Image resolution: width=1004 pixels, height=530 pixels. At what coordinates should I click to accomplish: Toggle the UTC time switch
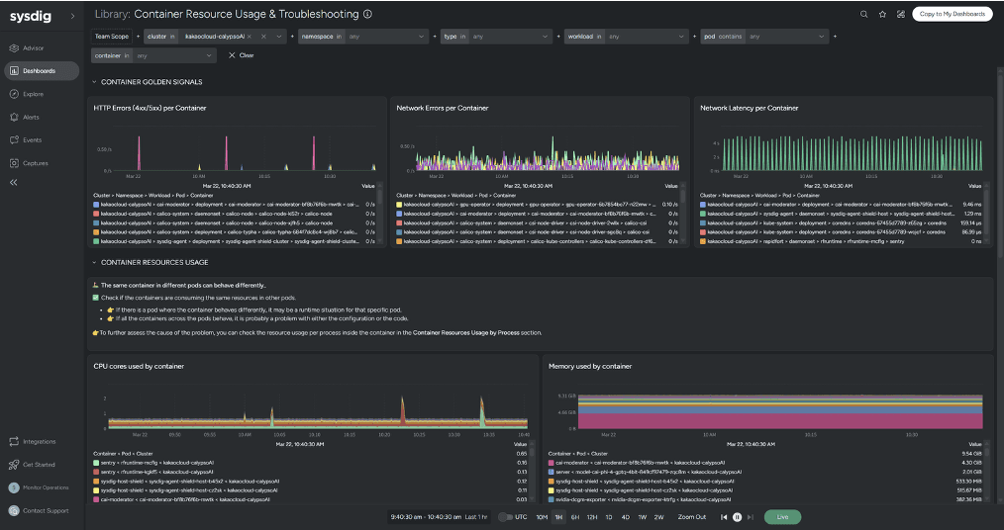pyautogui.click(x=505, y=517)
